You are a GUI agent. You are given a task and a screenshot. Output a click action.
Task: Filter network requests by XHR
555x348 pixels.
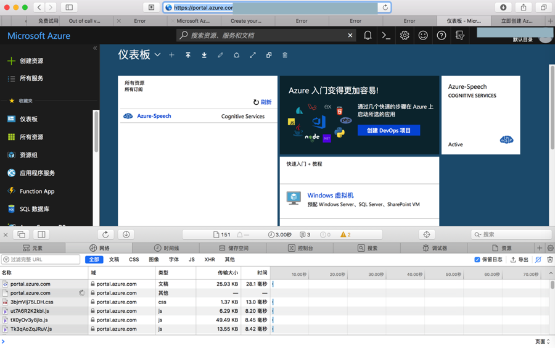point(210,260)
